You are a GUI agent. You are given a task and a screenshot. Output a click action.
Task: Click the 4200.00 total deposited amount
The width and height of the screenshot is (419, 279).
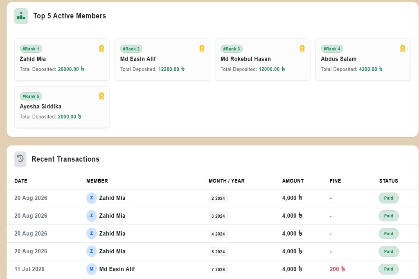(371, 69)
